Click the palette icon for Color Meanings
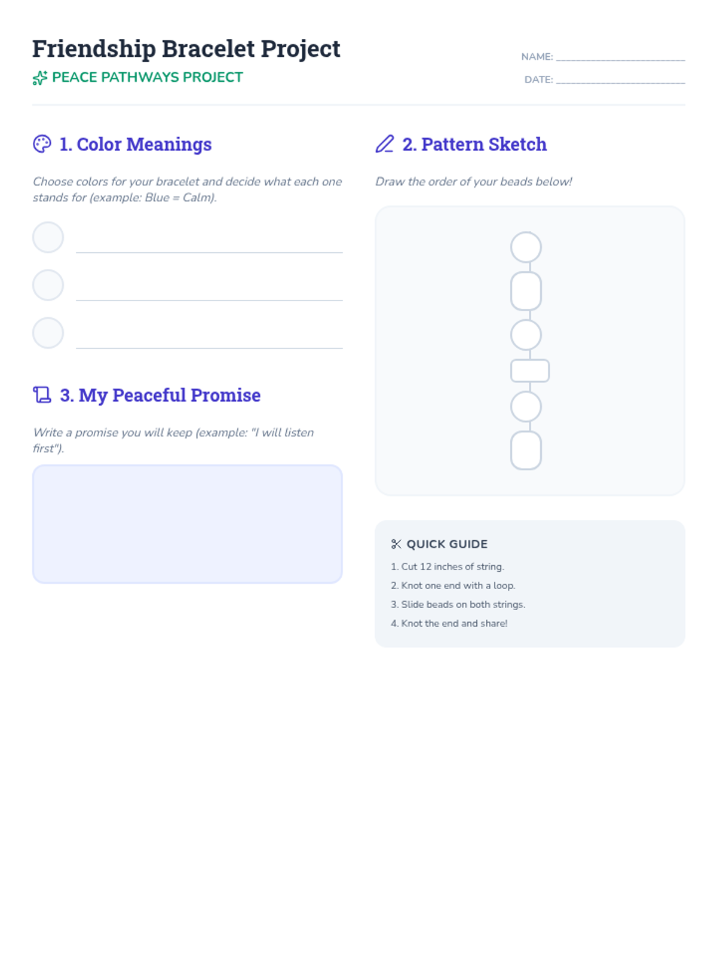717x956 pixels. coord(42,144)
